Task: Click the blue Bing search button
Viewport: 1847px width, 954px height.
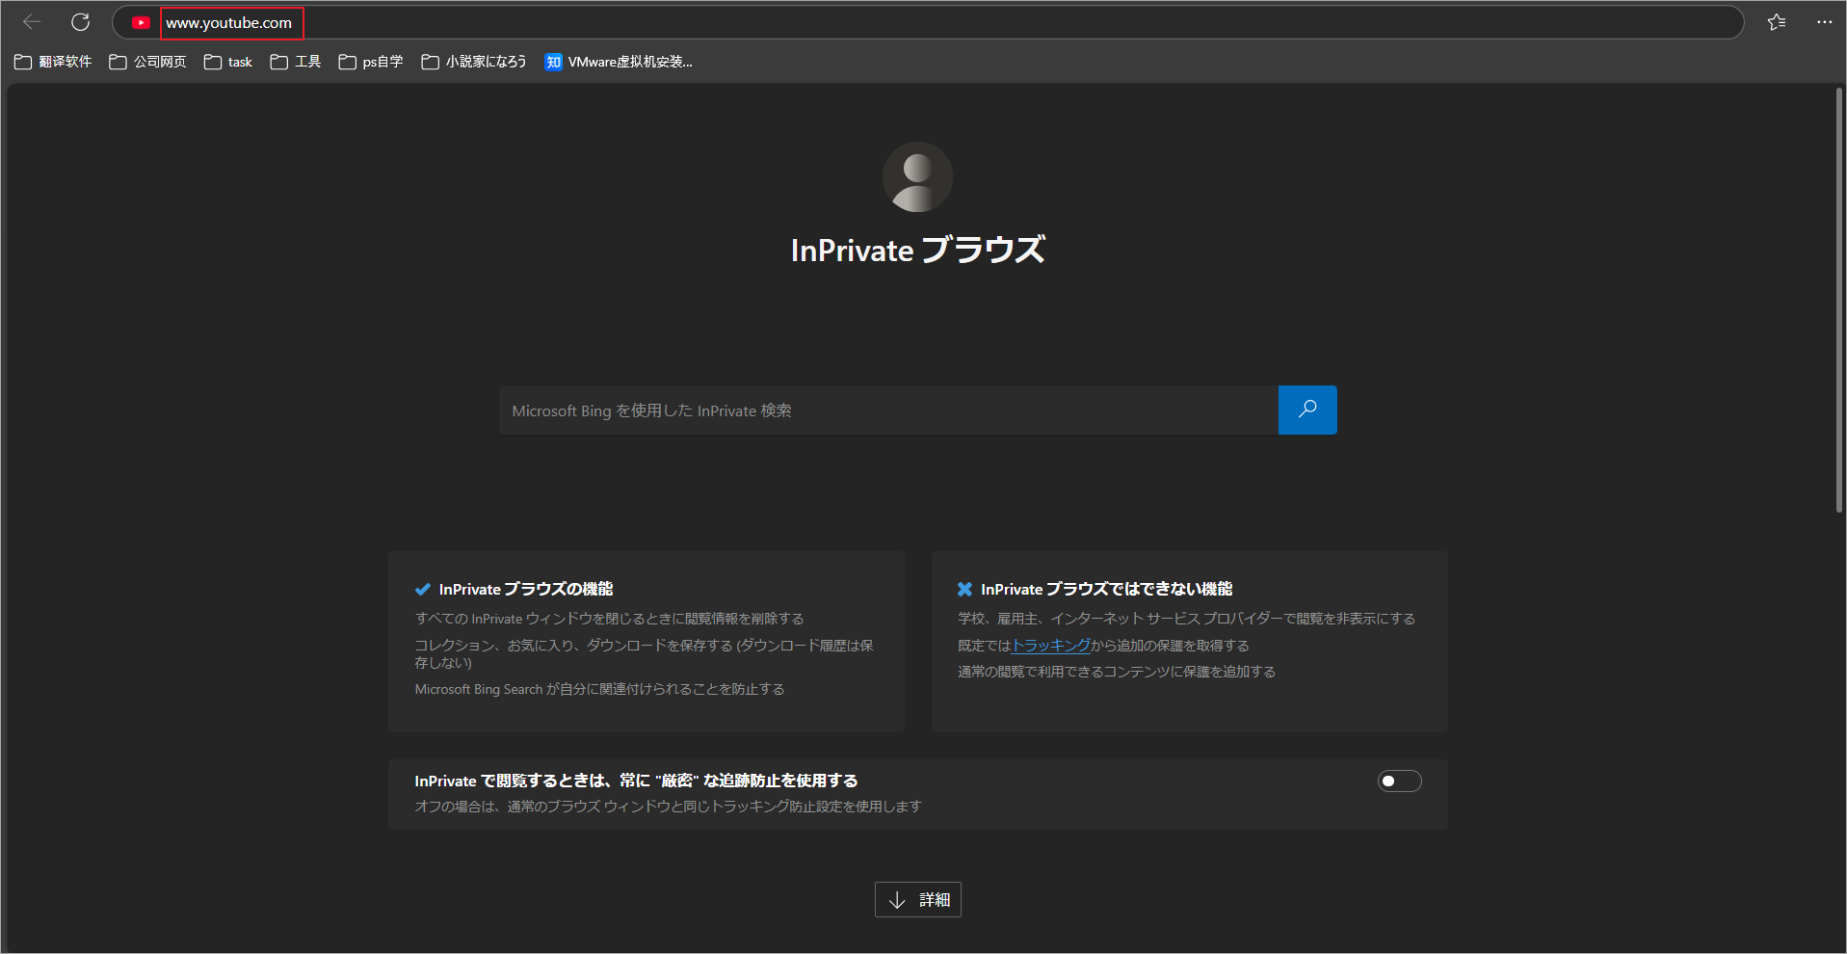Action: pyautogui.click(x=1307, y=410)
